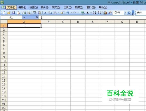The width and height of the screenshot is (146, 111).
Task: Click the Cut scissors icon
Action: pyautogui.click(x=45, y=13)
